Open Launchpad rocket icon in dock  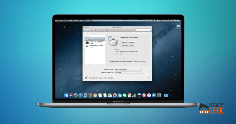click(x=76, y=95)
